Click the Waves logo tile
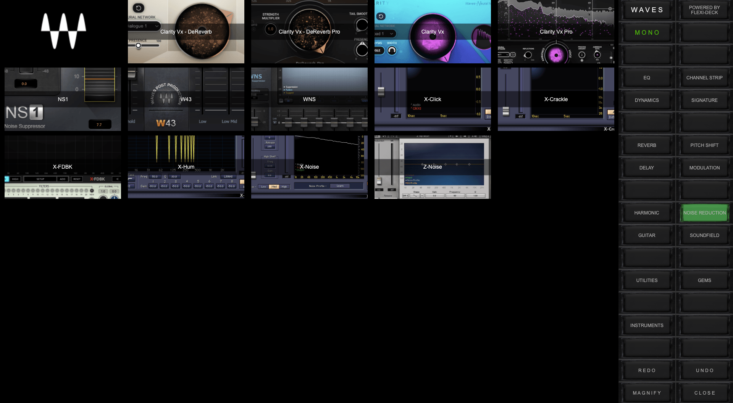This screenshot has height=403, width=733. click(63, 32)
